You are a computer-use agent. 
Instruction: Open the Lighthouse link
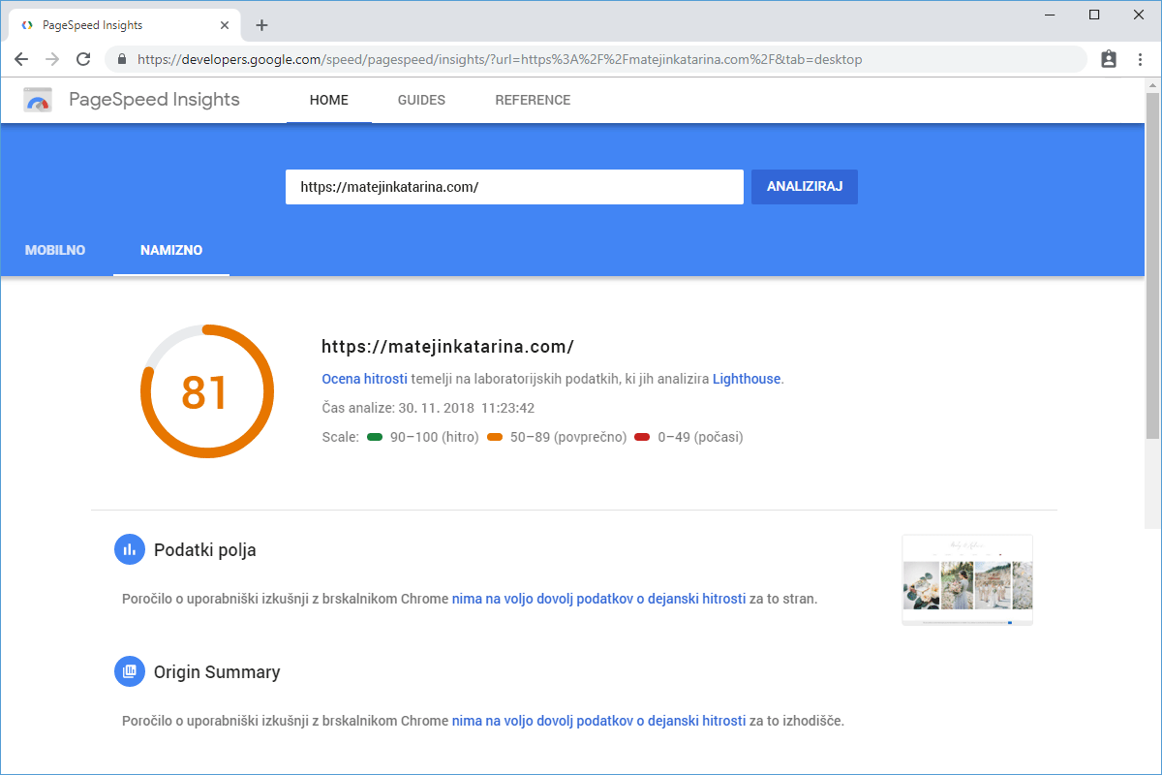[x=747, y=379]
